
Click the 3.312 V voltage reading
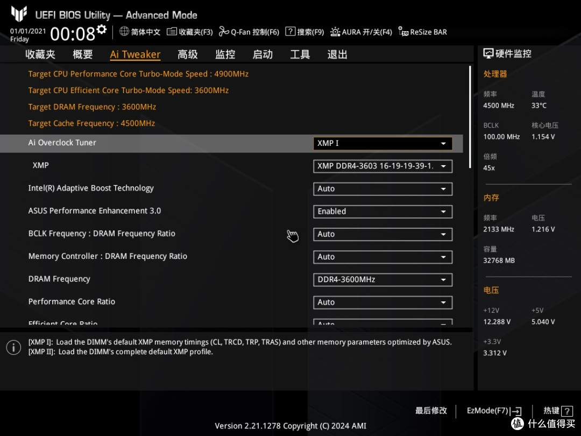coord(495,353)
